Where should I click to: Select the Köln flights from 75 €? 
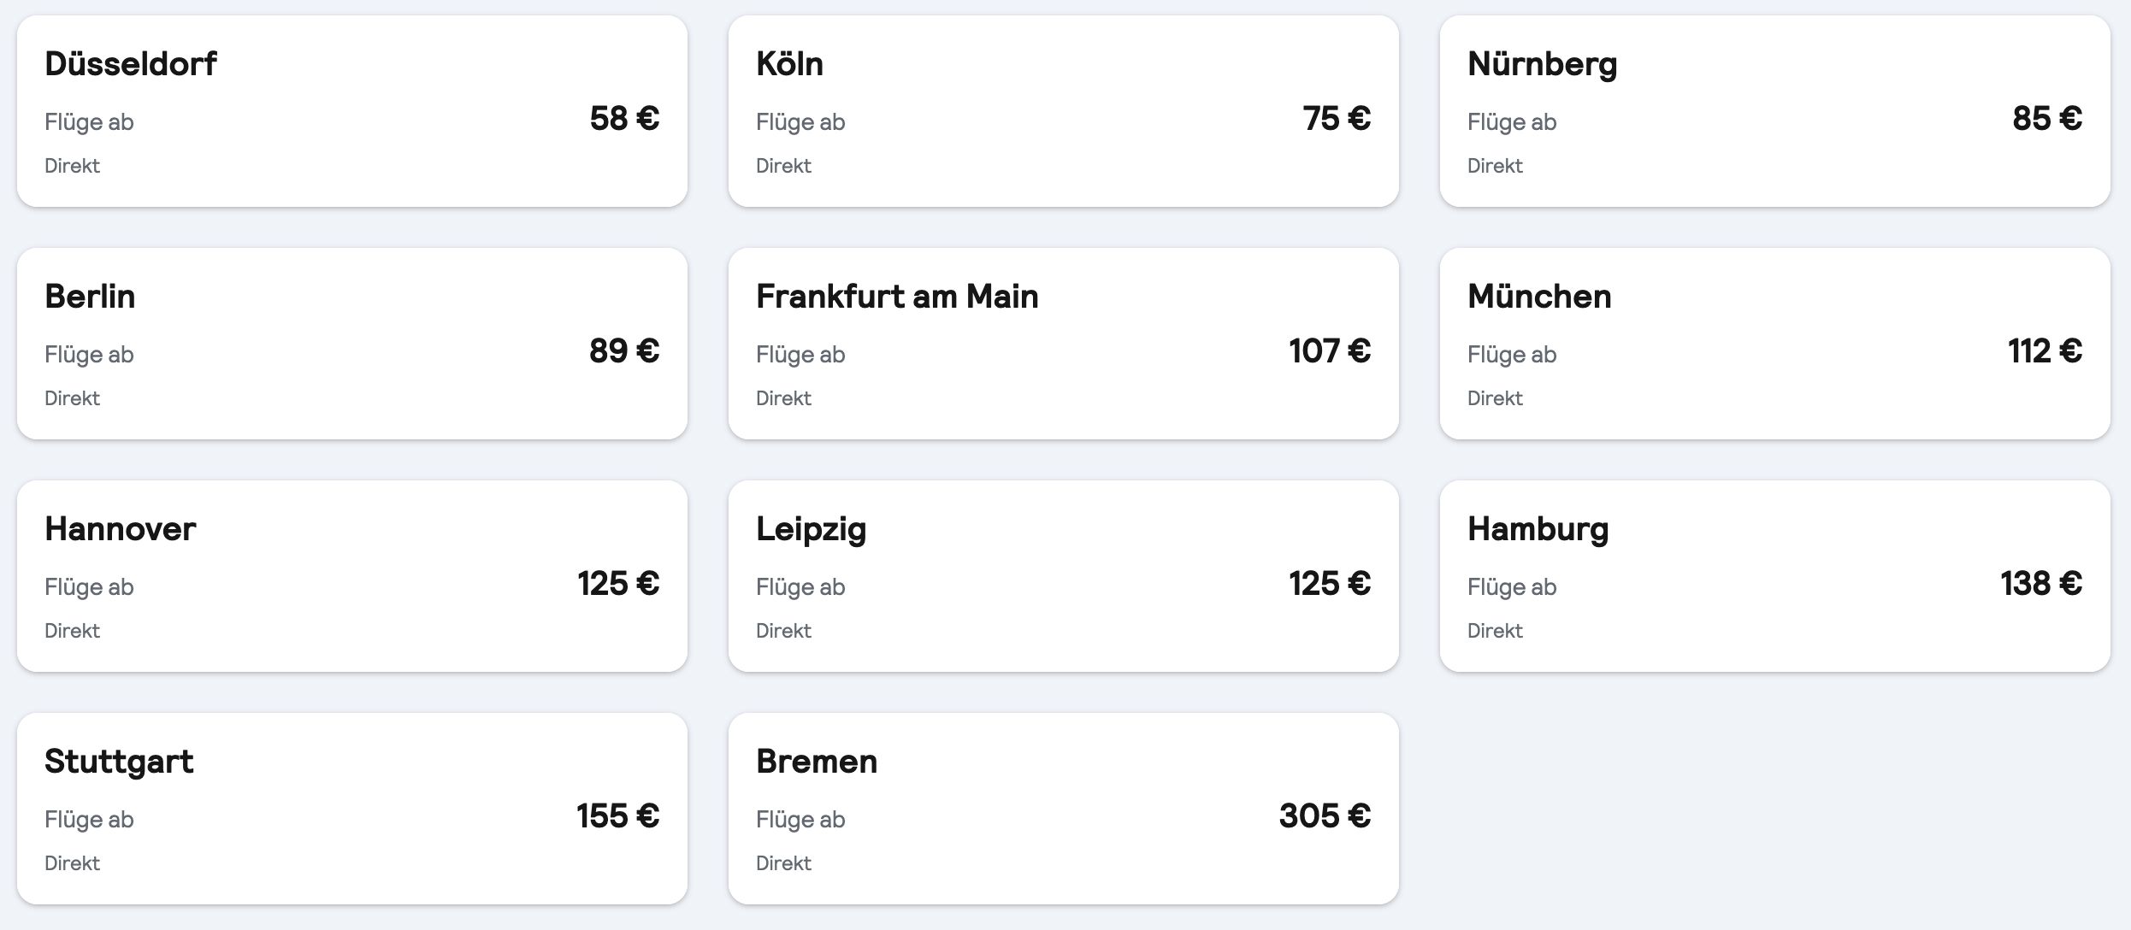1063,111
